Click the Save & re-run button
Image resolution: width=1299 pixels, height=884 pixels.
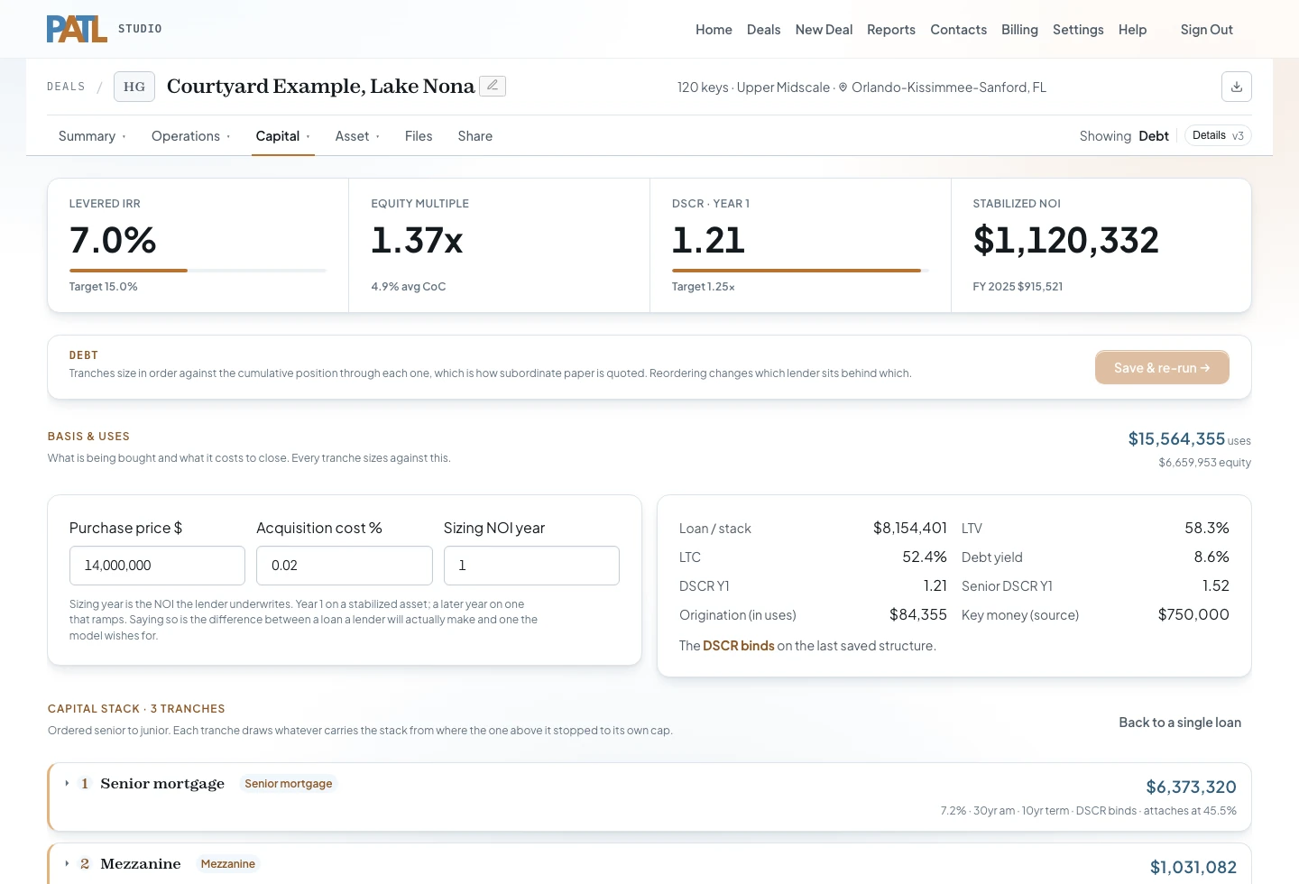tap(1162, 367)
